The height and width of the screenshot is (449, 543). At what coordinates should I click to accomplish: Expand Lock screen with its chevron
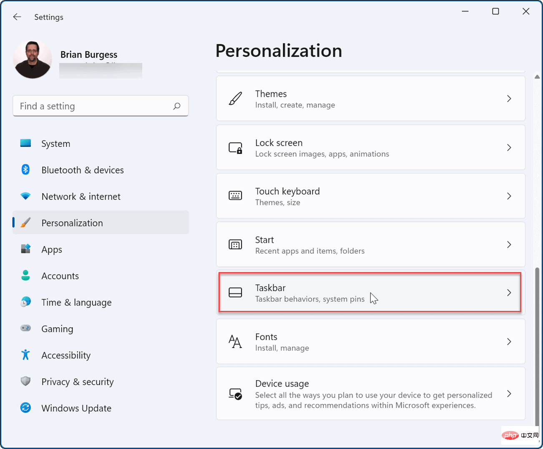509,148
